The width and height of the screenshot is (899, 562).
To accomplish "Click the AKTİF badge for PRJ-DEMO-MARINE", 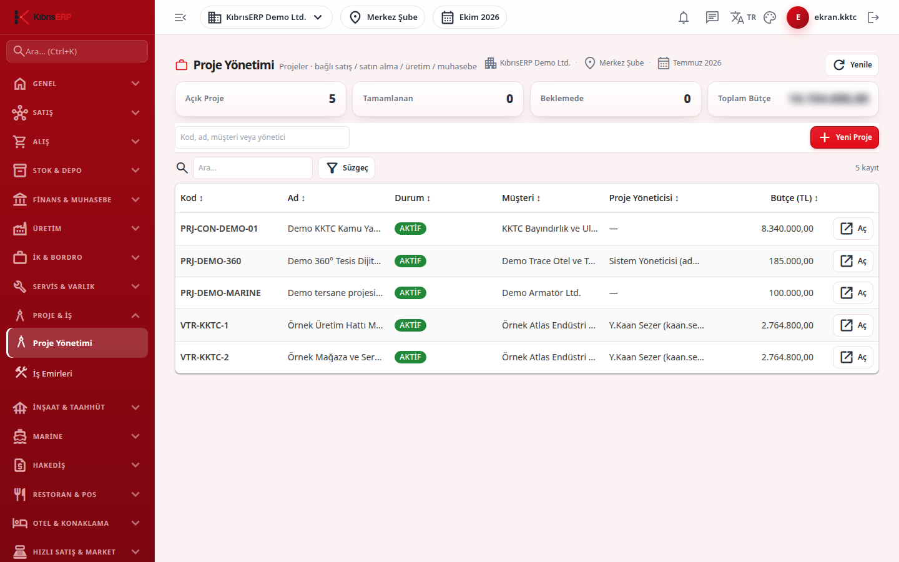I will [410, 293].
